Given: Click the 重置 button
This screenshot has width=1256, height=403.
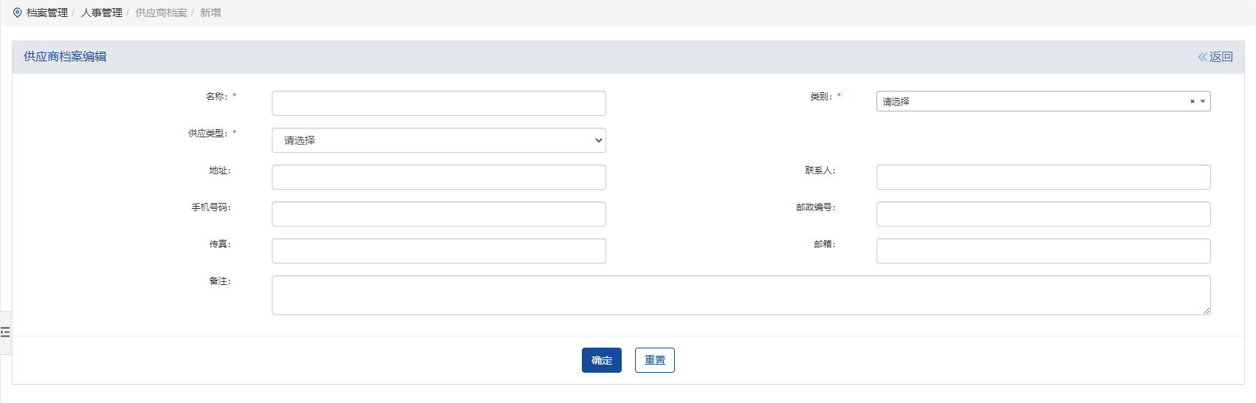Looking at the screenshot, I should [654, 360].
